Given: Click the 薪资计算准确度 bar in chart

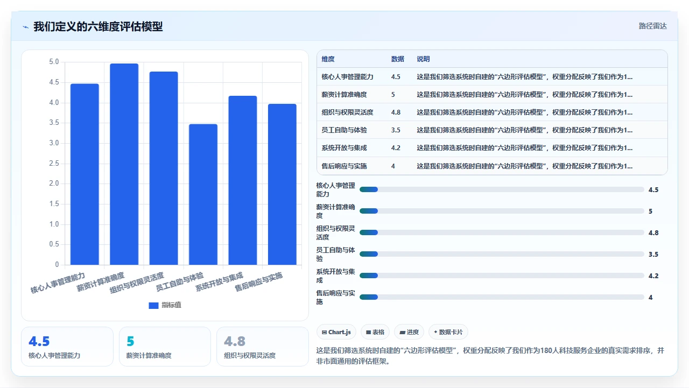Looking at the screenshot, I should pyautogui.click(x=124, y=164).
